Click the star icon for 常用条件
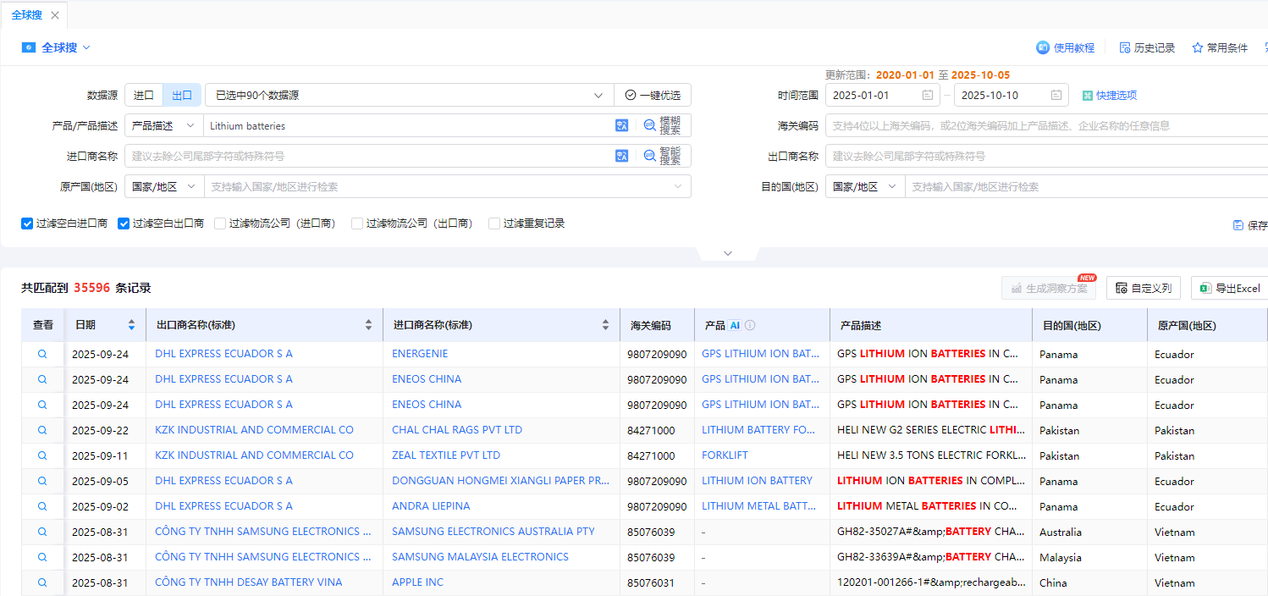Viewport: 1268px width, 596px height. [x=1195, y=47]
